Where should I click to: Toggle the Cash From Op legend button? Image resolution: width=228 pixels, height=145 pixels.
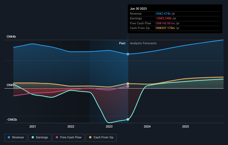coord(101,138)
